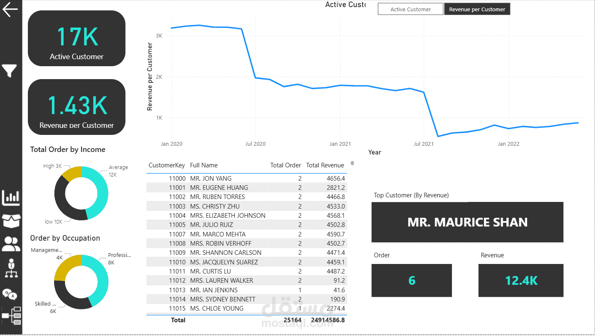Open the Q&A speech bubbles icon

coord(10,294)
